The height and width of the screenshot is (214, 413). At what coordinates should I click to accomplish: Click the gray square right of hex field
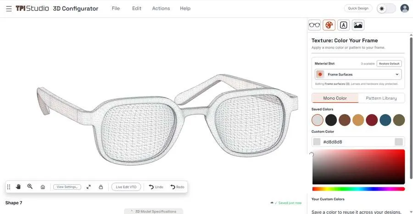(x=399, y=142)
